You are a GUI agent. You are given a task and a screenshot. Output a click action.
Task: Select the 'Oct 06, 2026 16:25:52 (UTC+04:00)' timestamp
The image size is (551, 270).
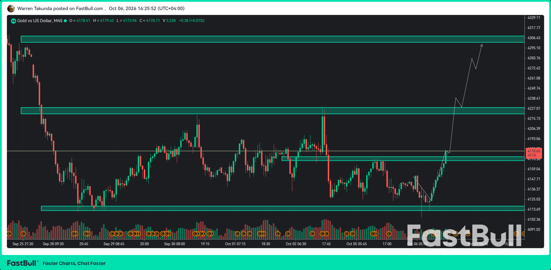[147, 8]
